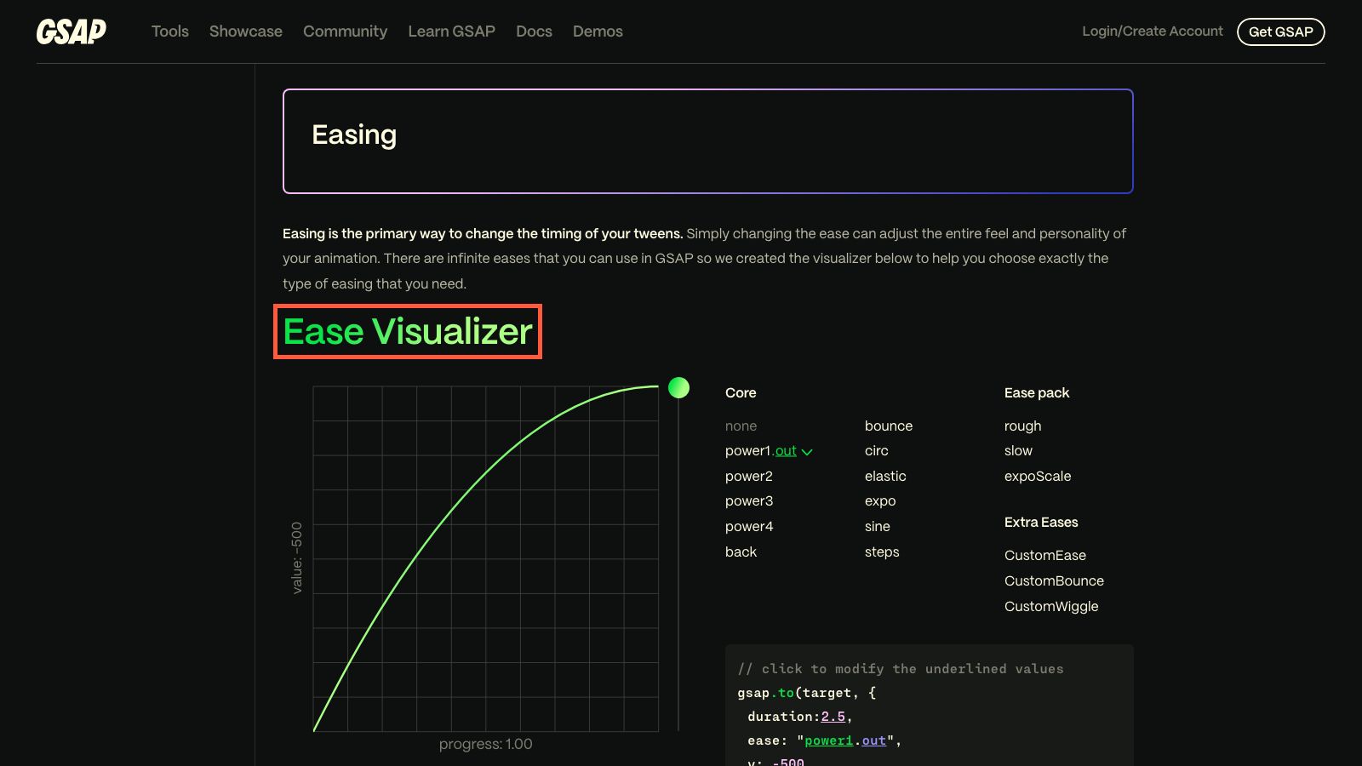Click the Easing page title

tap(354, 134)
